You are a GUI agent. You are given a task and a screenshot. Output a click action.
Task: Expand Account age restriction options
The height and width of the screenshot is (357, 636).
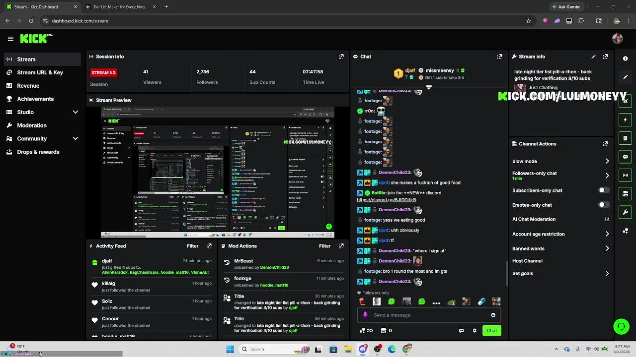click(x=607, y=234)
